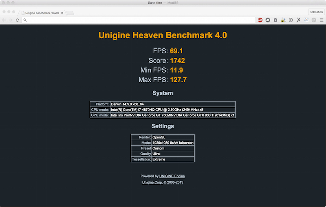Click the GPU model value cell
326x207 pixels.
point(173,115)
